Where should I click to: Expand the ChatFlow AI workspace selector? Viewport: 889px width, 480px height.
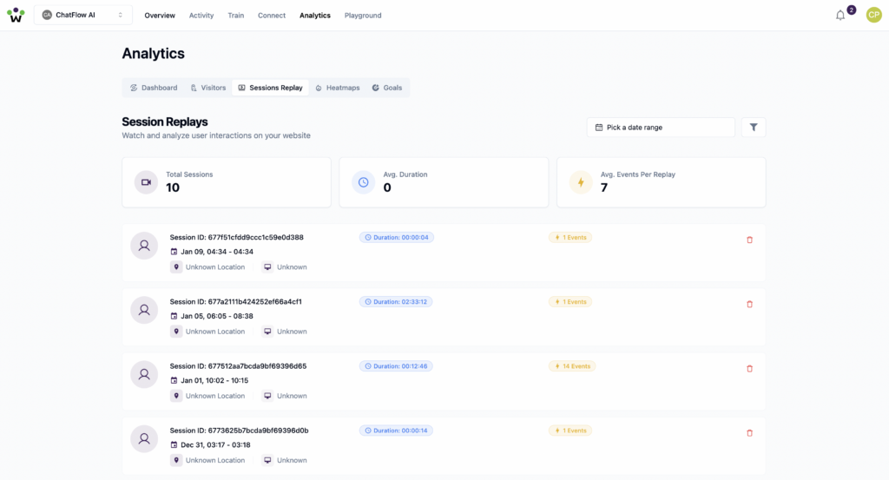83,15
